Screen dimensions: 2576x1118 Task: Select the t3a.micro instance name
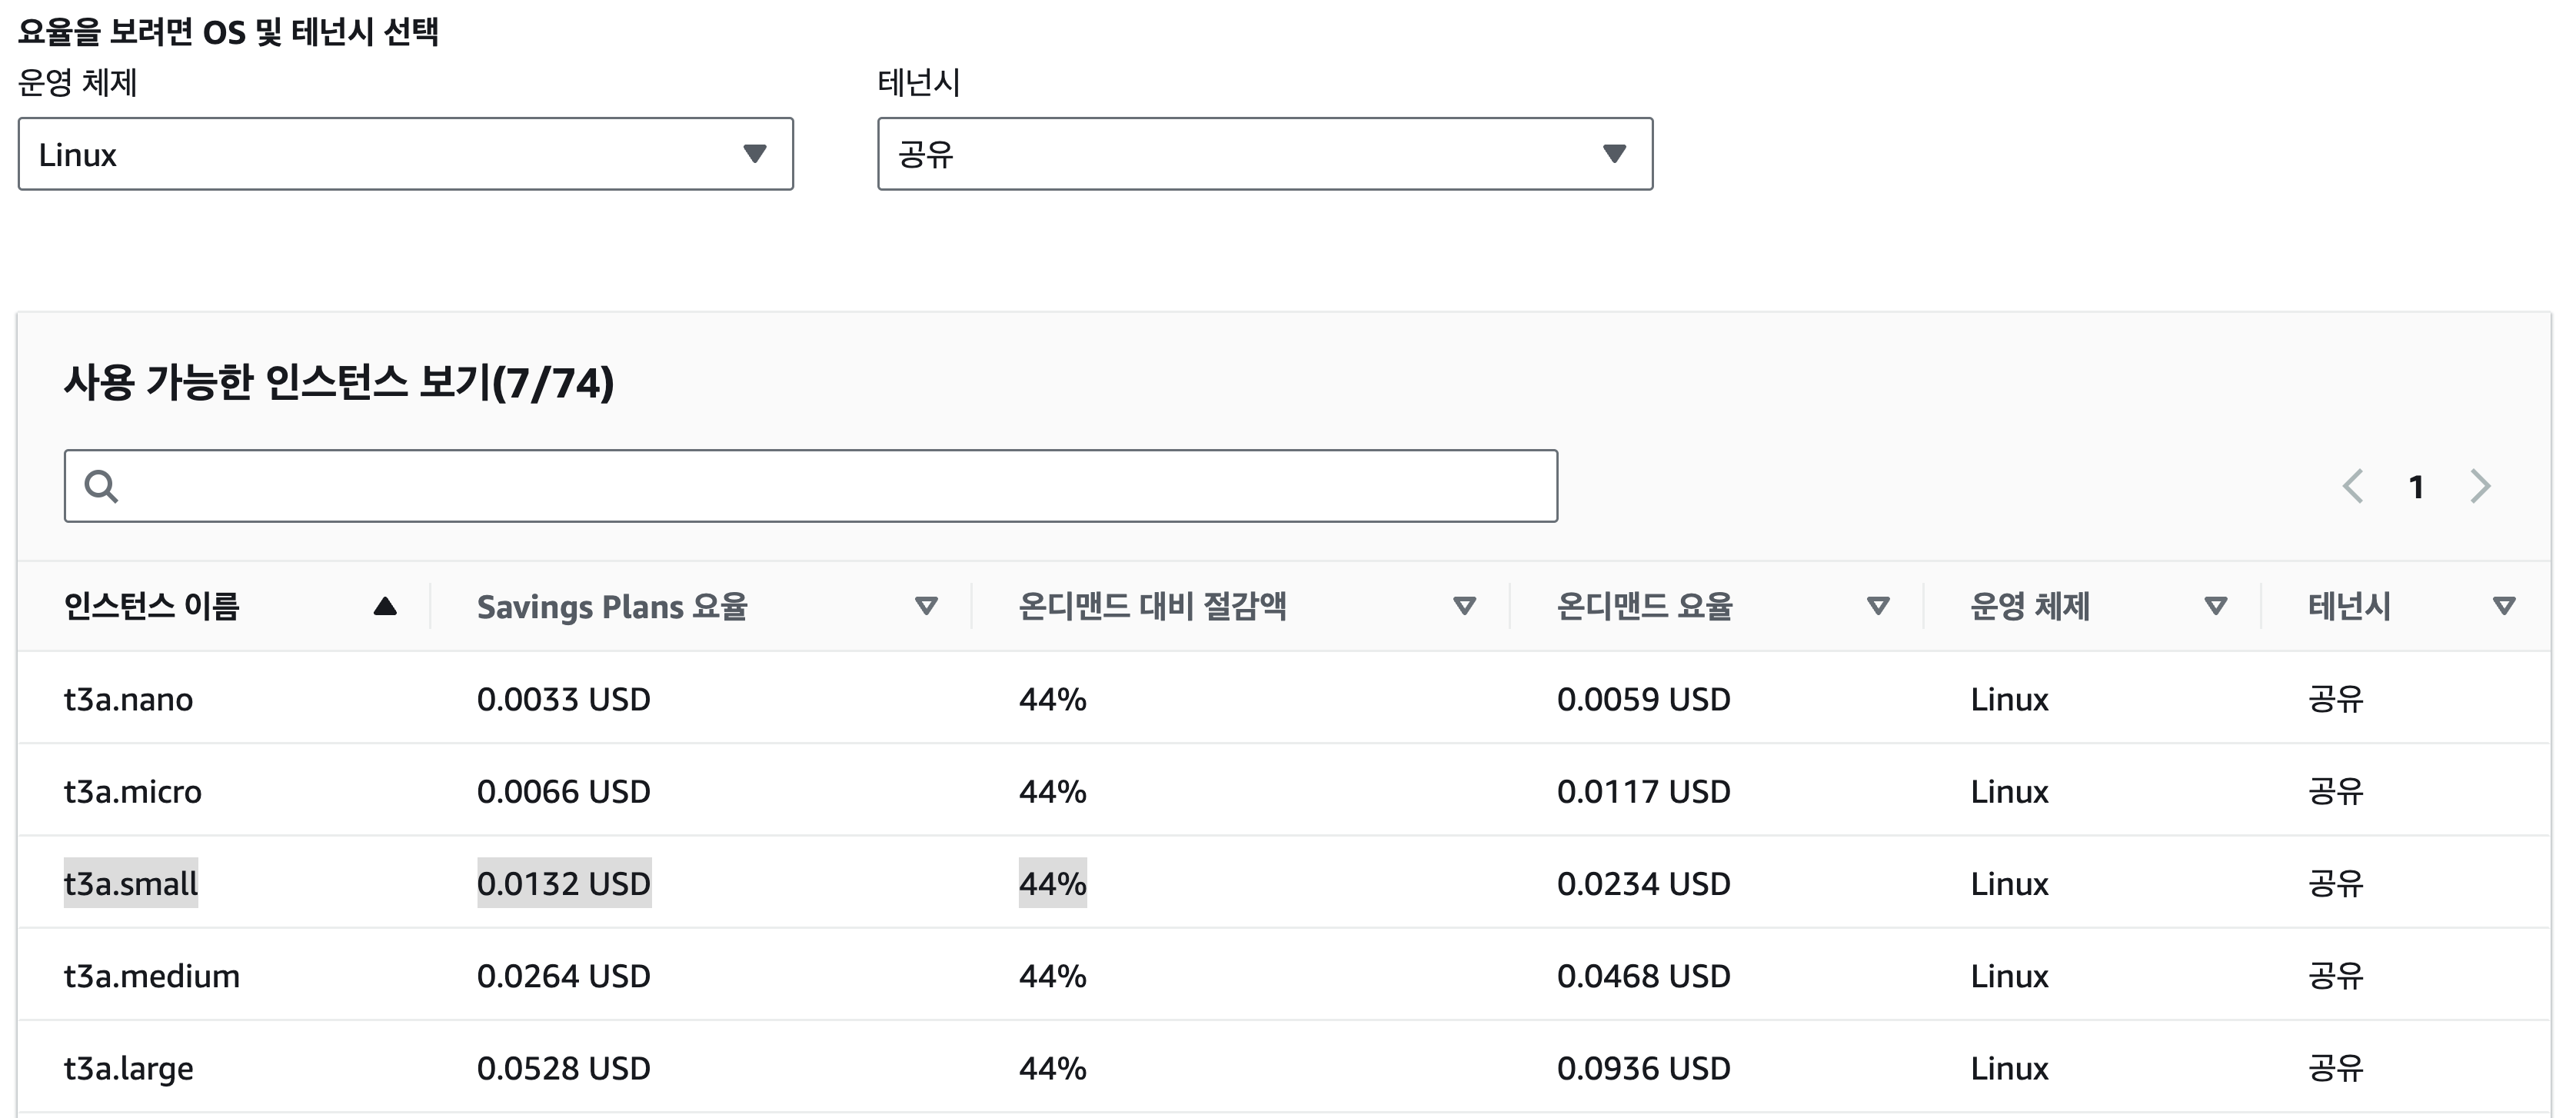pyautogui.click(x=133, y=791)
